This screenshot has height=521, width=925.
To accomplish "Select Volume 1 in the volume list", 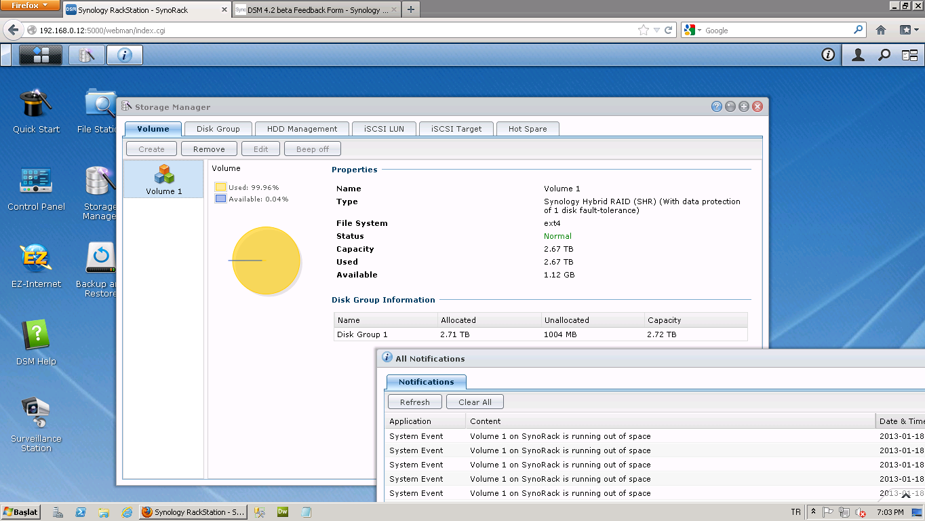I will (163, 180).
